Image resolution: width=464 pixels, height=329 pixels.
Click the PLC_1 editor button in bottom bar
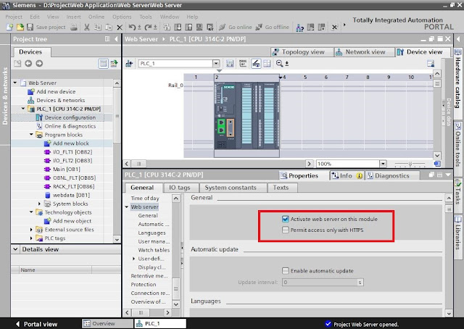pos(160,324)
